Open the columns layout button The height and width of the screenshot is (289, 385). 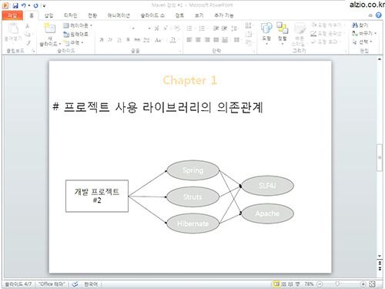(236, 40)
